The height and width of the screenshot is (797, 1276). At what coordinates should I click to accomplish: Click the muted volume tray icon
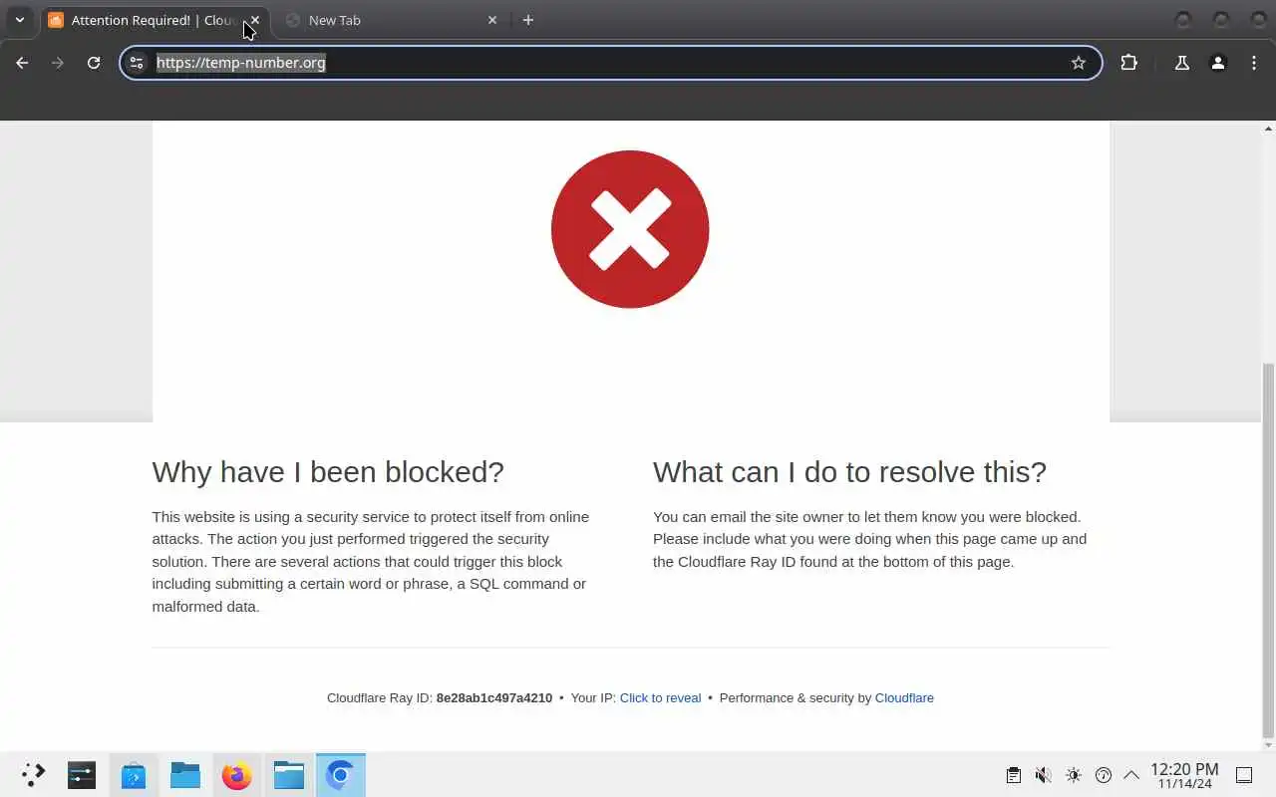(1043, 775)
